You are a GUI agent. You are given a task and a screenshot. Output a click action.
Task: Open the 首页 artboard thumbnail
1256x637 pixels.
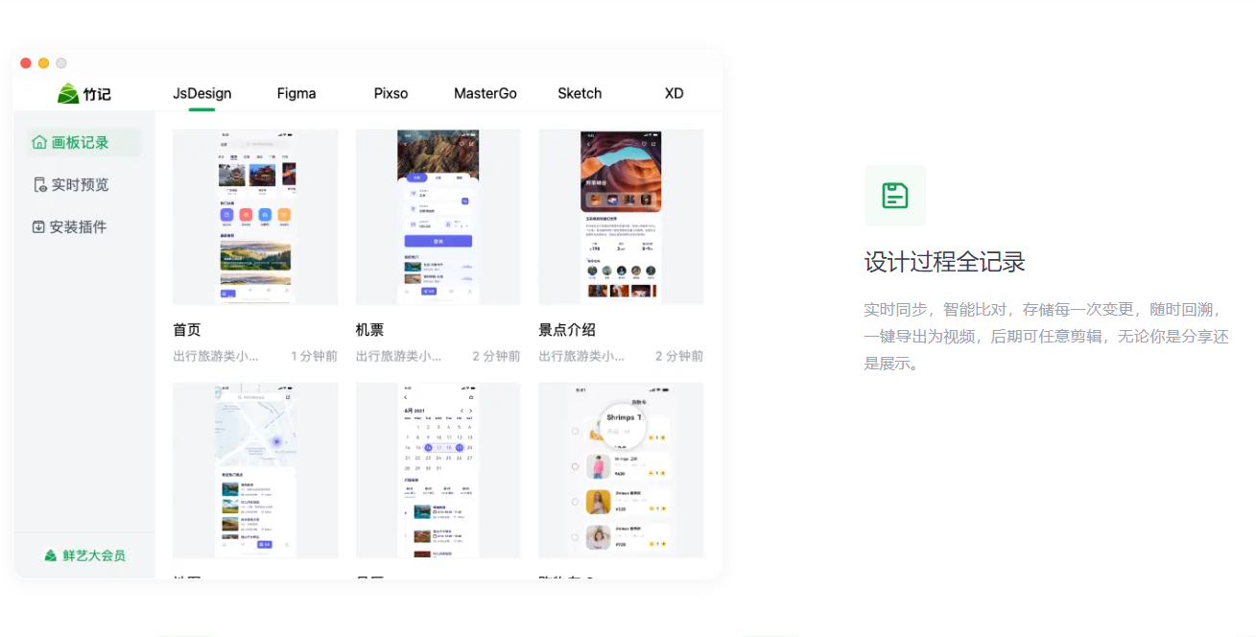[x=255, y=218]
